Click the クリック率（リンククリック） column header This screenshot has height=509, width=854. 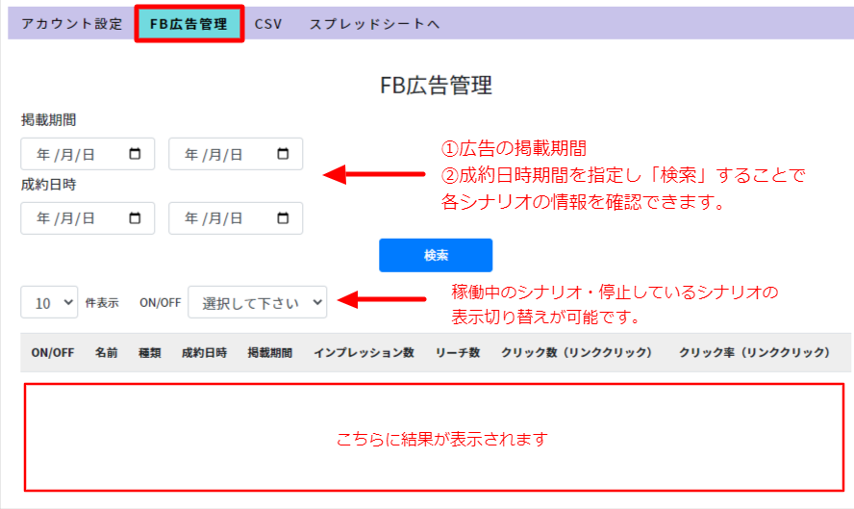(x=754, y=352)
